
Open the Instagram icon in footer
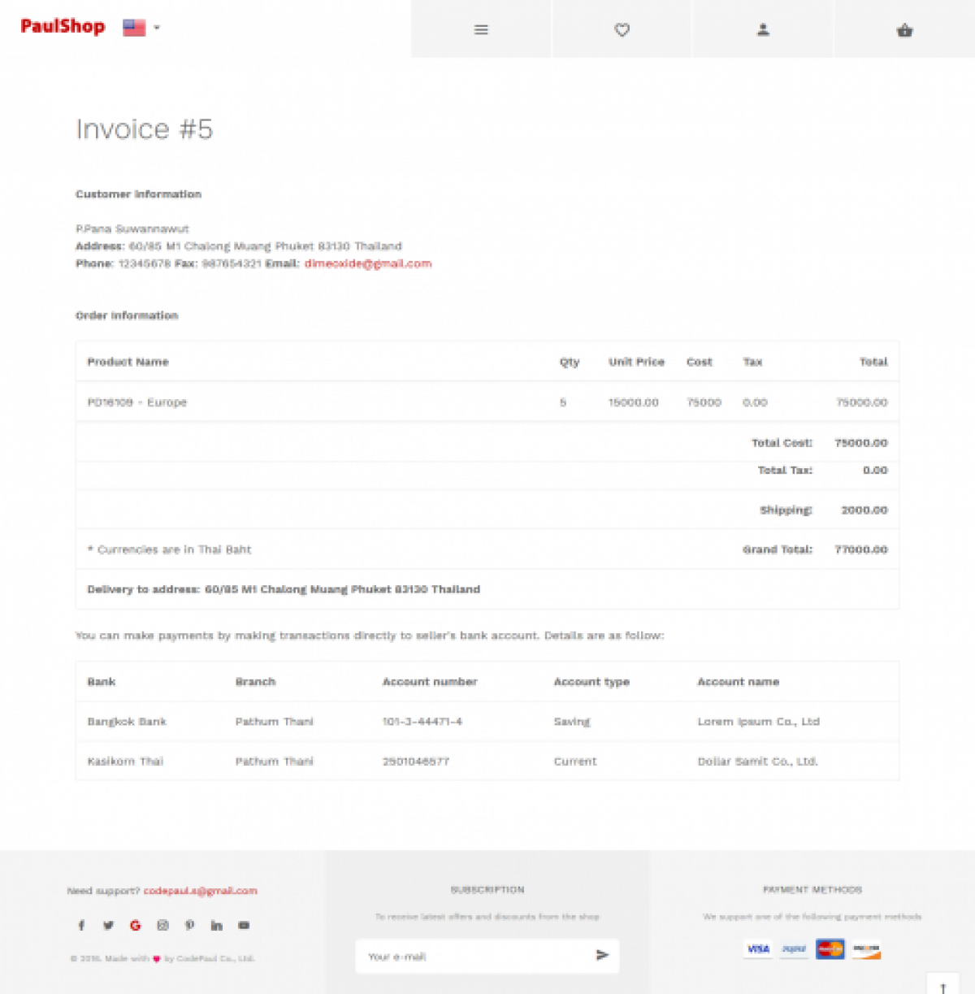pyautogui.click(x=162, y=925)
